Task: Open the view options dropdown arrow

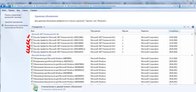Action: pos(188,27)
